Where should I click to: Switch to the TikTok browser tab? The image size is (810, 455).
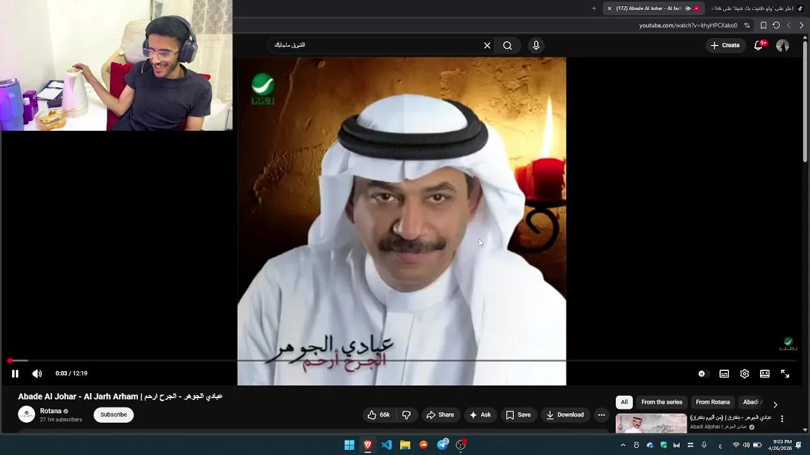click(756, 8)
